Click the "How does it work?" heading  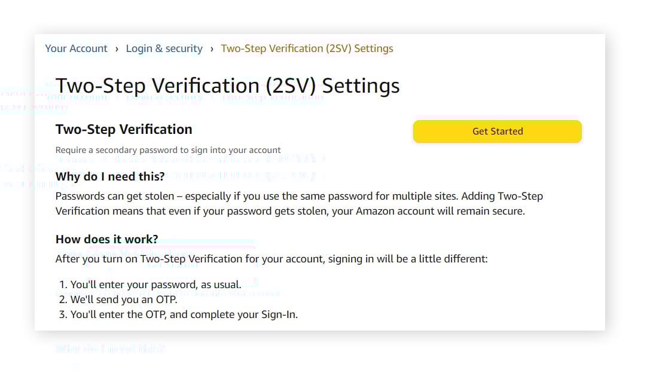(x=106, y=239)
